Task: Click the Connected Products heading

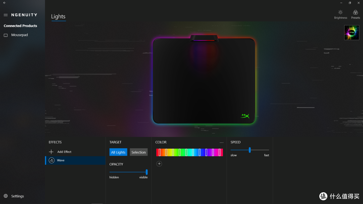Action: click(21, 26)
